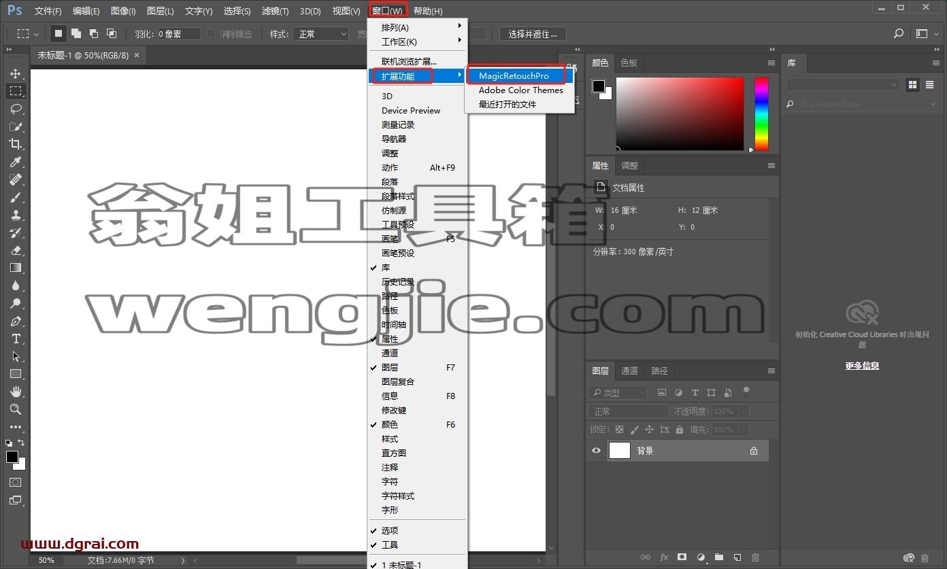This screenshot has width=947, height=569.
Task: Hide the 背景 layer eye icon
Action: pyautogui.click(x=597, y=450)
